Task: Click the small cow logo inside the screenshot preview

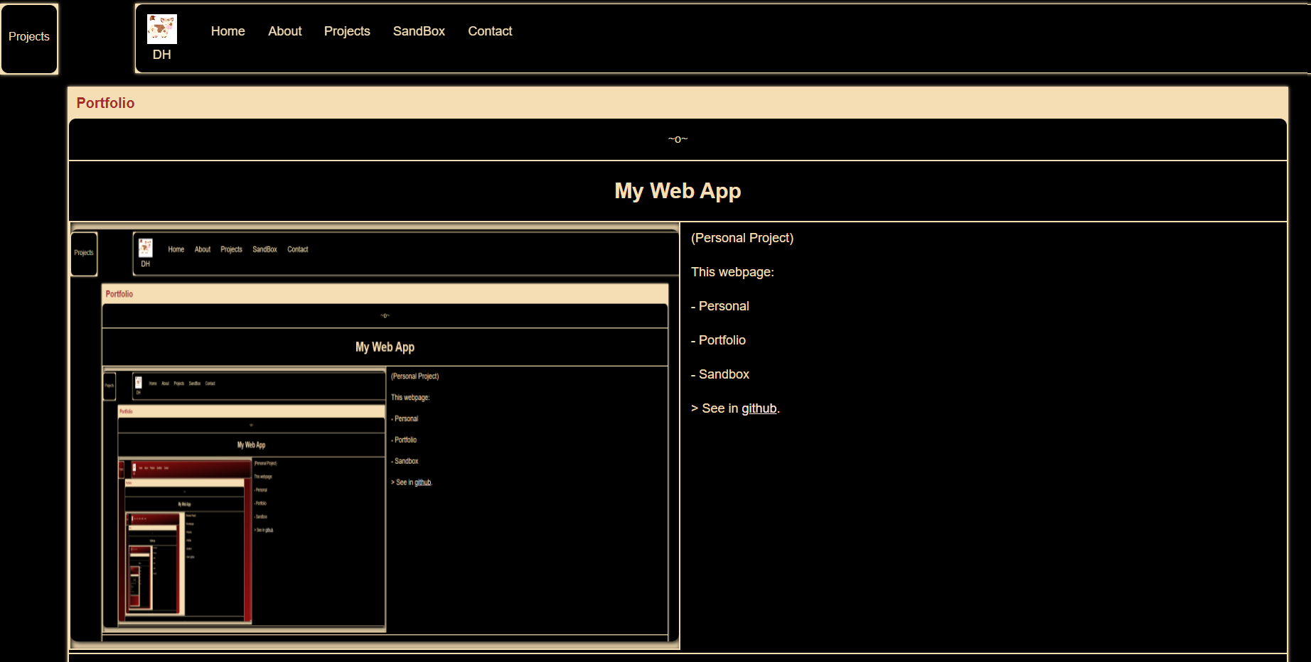Action: click(x=146, y=247)
